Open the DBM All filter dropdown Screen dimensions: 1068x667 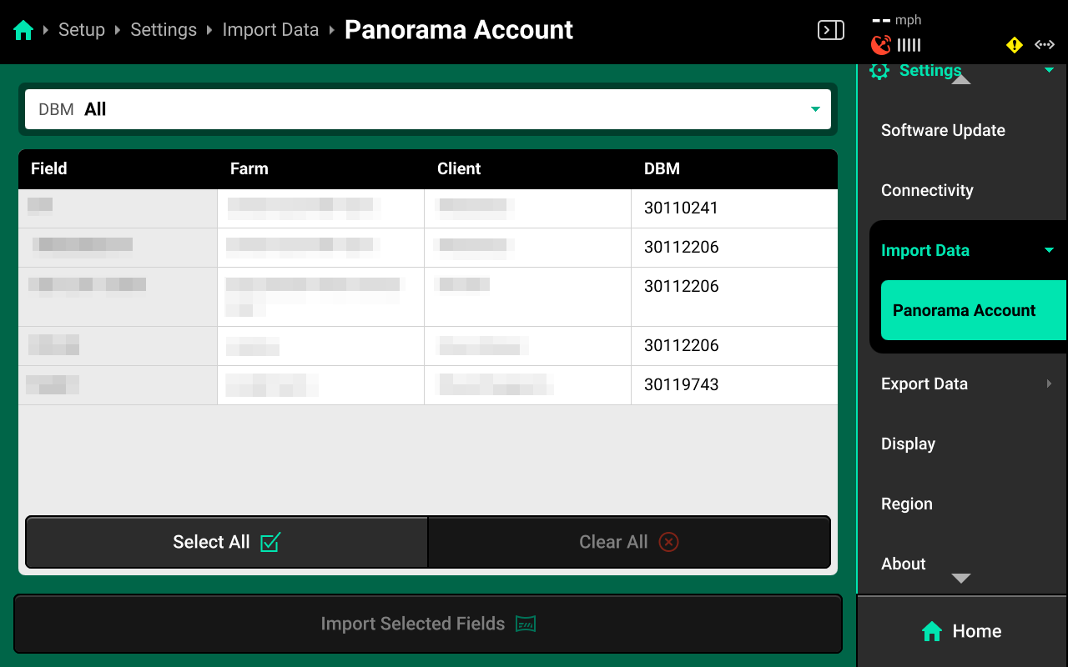[x=428, y=109]
